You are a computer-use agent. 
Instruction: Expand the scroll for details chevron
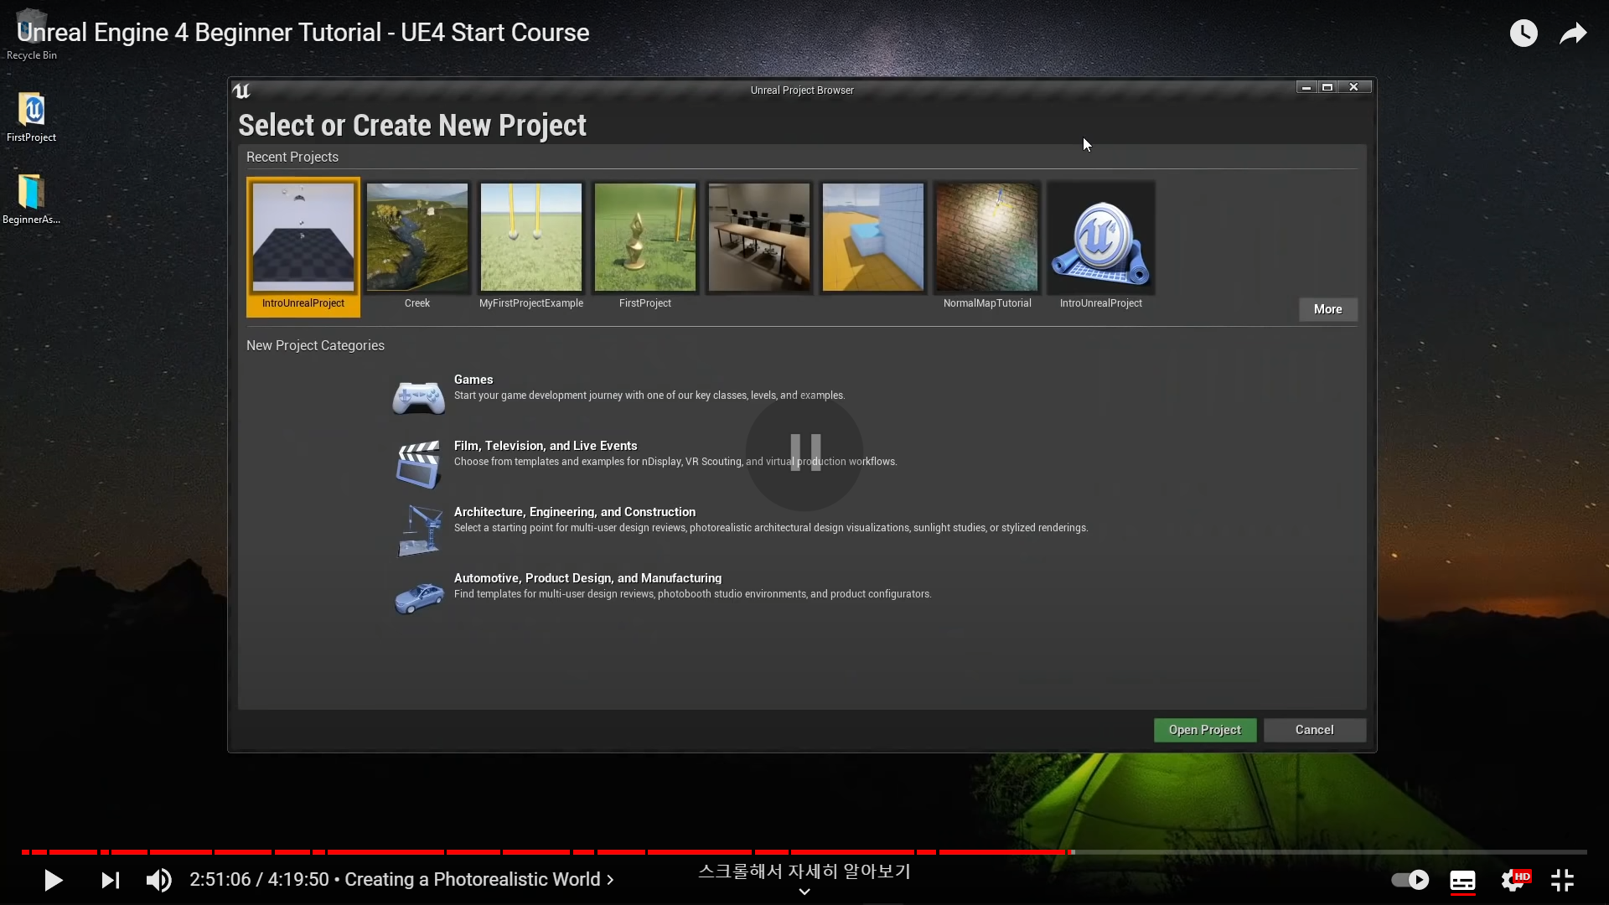804,892
